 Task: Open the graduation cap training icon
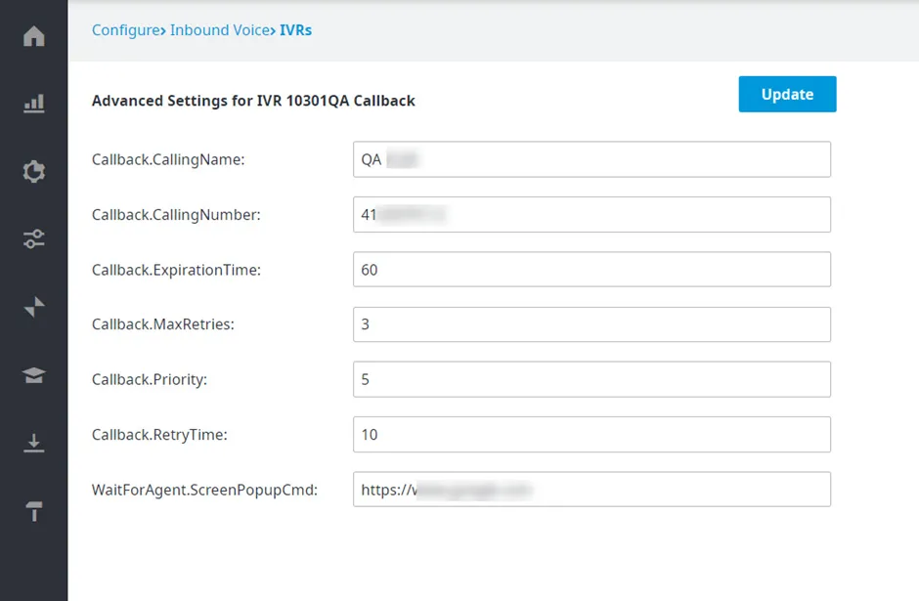pos(34,375)
